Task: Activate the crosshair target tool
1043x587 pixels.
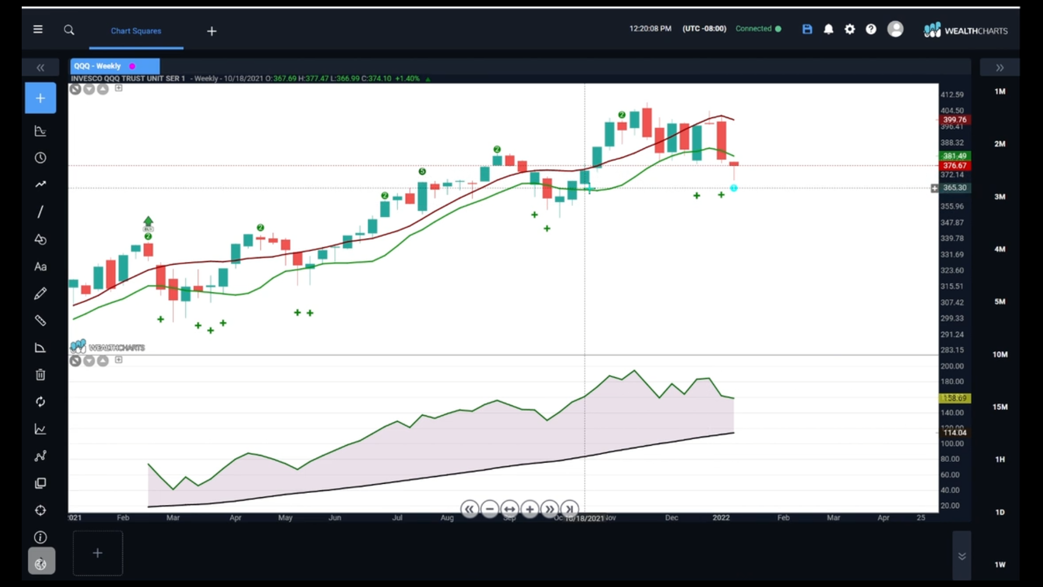Action: click(x=40, y=510)
